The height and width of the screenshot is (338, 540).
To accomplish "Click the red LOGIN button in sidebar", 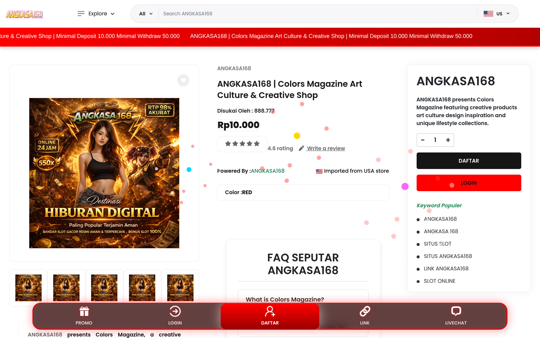I will coord(469,183).
